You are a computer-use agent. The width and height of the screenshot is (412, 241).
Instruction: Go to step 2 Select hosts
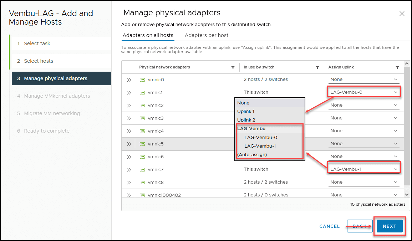pos(61,61)
